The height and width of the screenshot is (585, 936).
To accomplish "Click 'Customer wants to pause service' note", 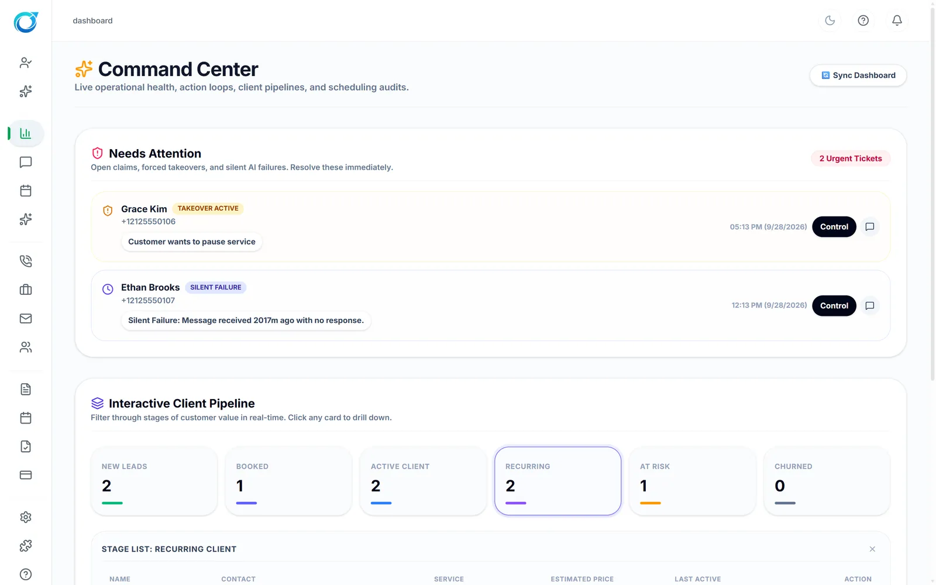I will pyautogui.click(x=192, y=242).
